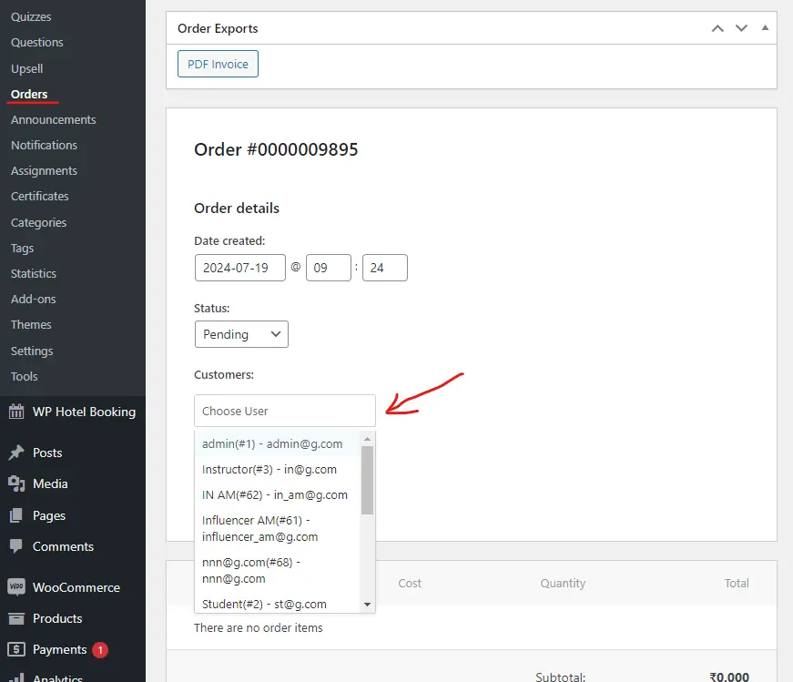Move Order Exports panel down with chevron
This screenshot has width=793, height=682.
(x=741, y=28)
